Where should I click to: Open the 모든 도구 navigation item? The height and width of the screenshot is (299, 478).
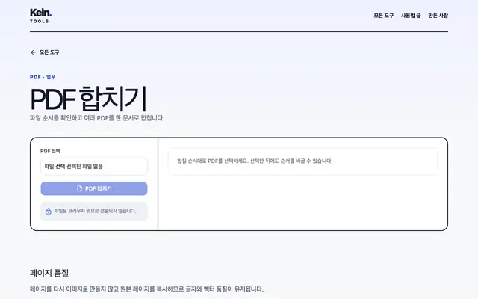tap(383, 16)
